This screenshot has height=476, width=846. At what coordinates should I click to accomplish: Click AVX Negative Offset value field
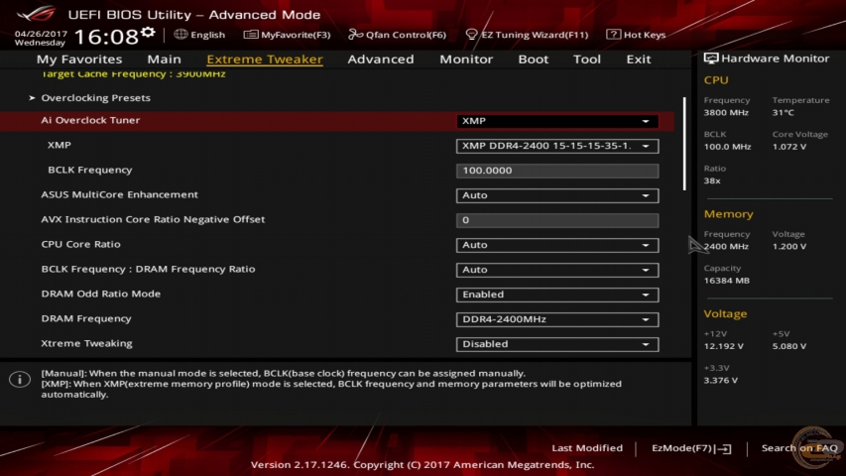[x=557, y=220]
